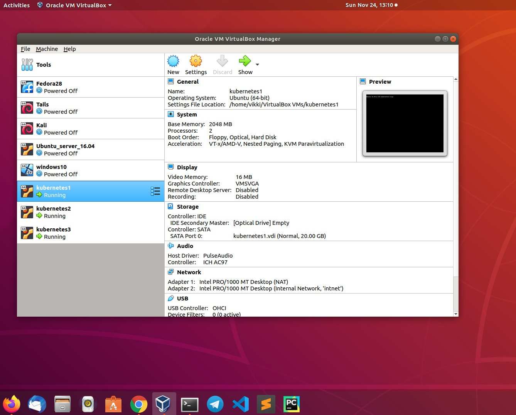This screenshot has height=415, width=516.
Task: Click the Preview section icon
Action: click(363, 81)
